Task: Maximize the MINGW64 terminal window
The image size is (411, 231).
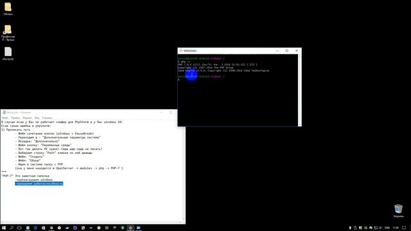Action: point(287,51)
